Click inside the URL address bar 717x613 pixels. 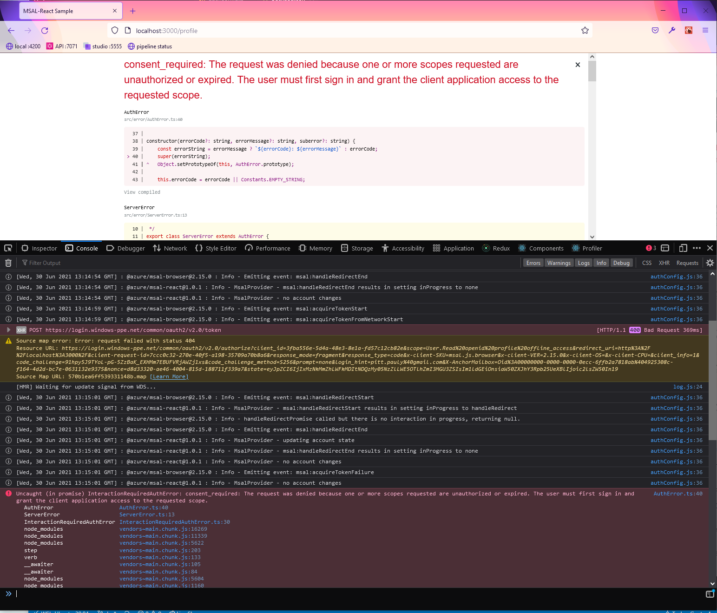pos(279,30)
